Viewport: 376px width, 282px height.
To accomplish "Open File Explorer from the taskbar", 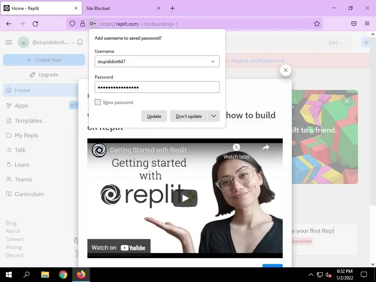I will (45, 275).
